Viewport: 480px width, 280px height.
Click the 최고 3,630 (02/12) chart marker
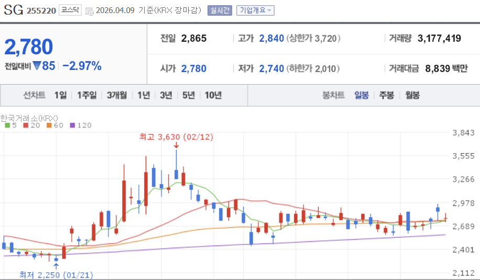coord(176,137)
